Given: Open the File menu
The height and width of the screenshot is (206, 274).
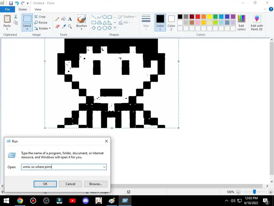Looking at the screenshot, I should click(x=7, y=9).
